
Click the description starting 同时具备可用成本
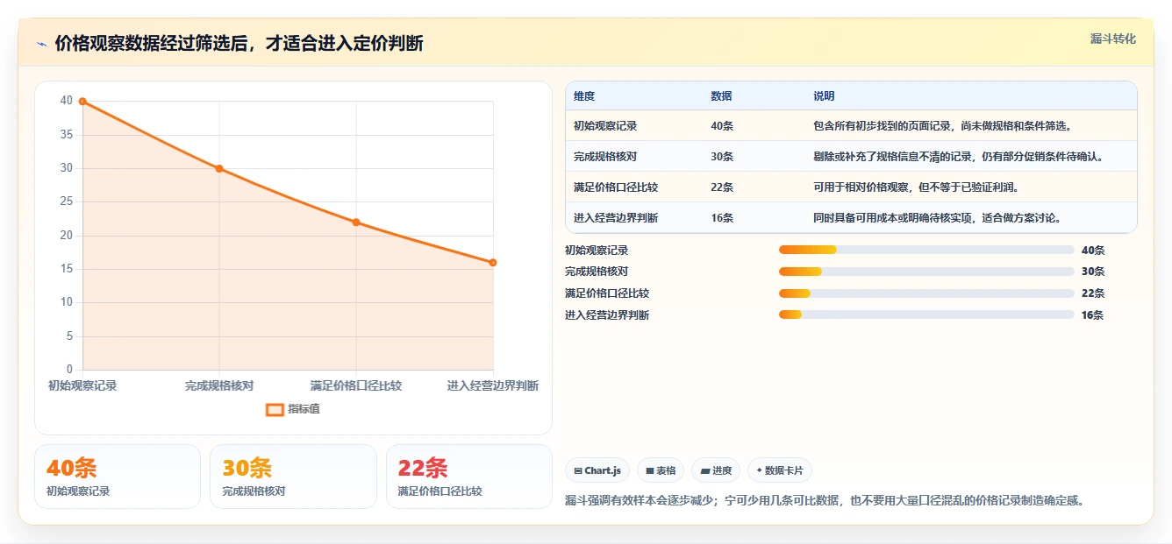coord(937,217)
